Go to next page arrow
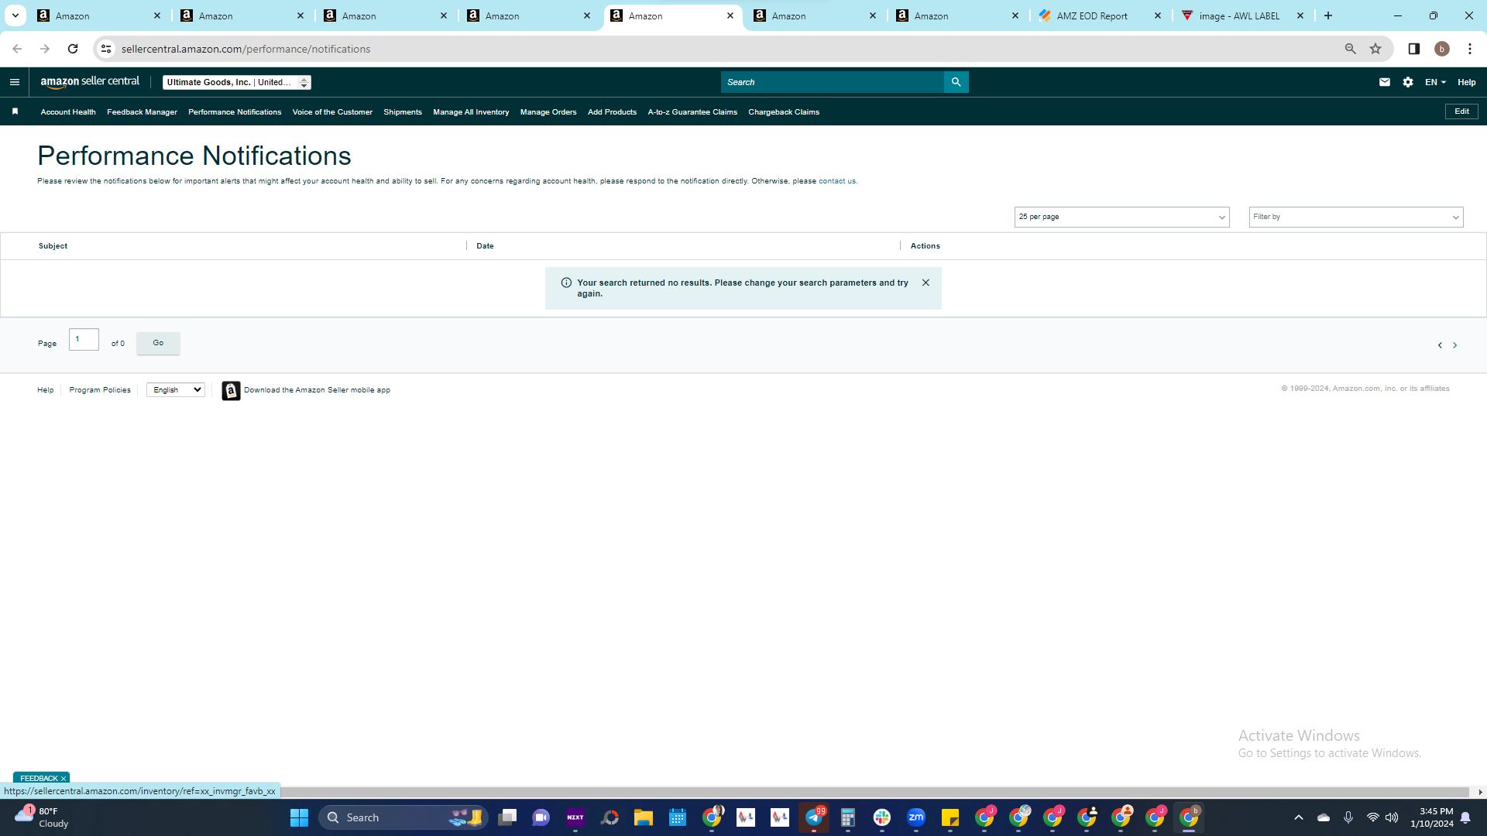 1455,345
